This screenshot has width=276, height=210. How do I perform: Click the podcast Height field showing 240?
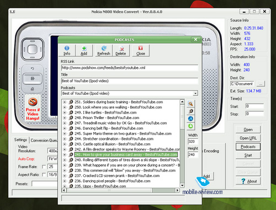[193, 155]
